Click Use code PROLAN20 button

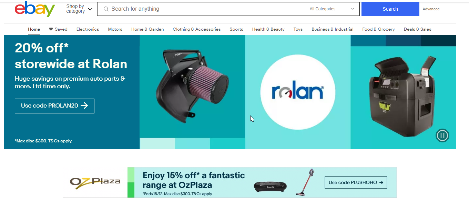[x=54, y=106]
